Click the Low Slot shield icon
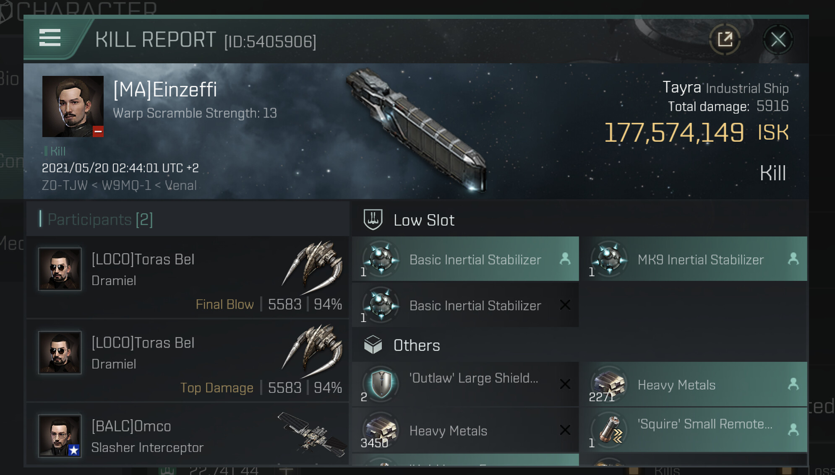 pos(373,219)
